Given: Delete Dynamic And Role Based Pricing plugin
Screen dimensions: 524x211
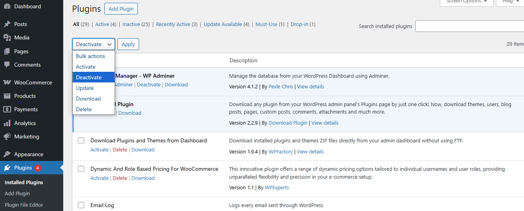Looking at the screenshot, I should 120,178.
